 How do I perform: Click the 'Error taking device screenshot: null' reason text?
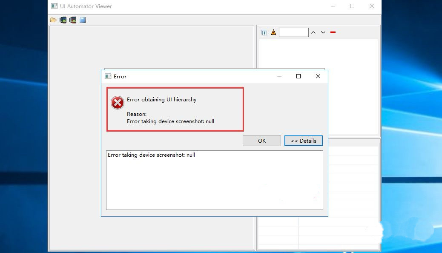coord(170,121)
